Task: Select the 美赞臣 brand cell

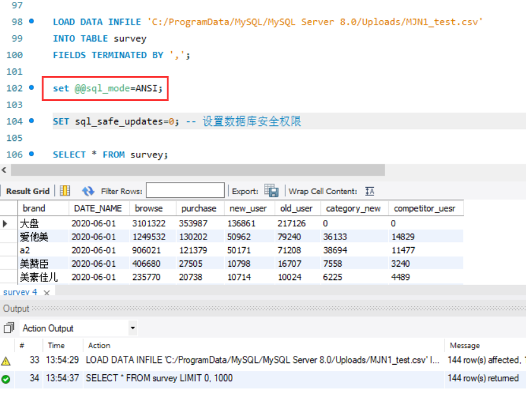Action: click(43, 264)
